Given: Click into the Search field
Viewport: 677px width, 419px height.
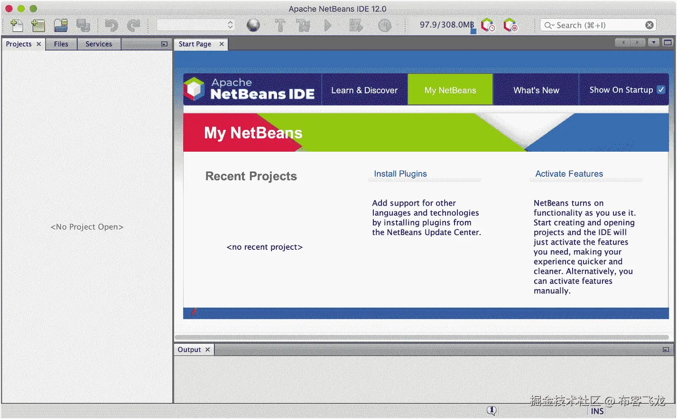Looking at the screenshot, I should click(599, 25).
